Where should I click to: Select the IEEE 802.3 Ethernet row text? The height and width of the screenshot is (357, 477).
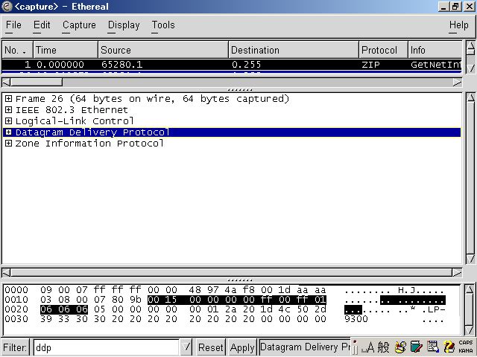(x=72, y=109)
